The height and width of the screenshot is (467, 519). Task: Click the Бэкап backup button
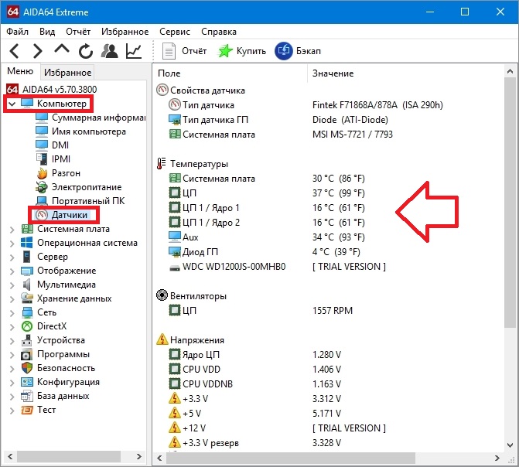pos(299,51)
